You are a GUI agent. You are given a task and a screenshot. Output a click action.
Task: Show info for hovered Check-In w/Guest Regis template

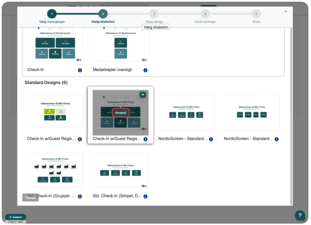pos(145,139)
